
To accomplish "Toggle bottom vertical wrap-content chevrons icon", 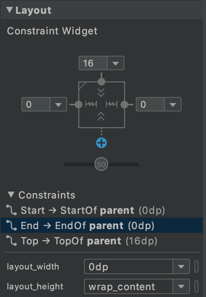I will (101, 116).
